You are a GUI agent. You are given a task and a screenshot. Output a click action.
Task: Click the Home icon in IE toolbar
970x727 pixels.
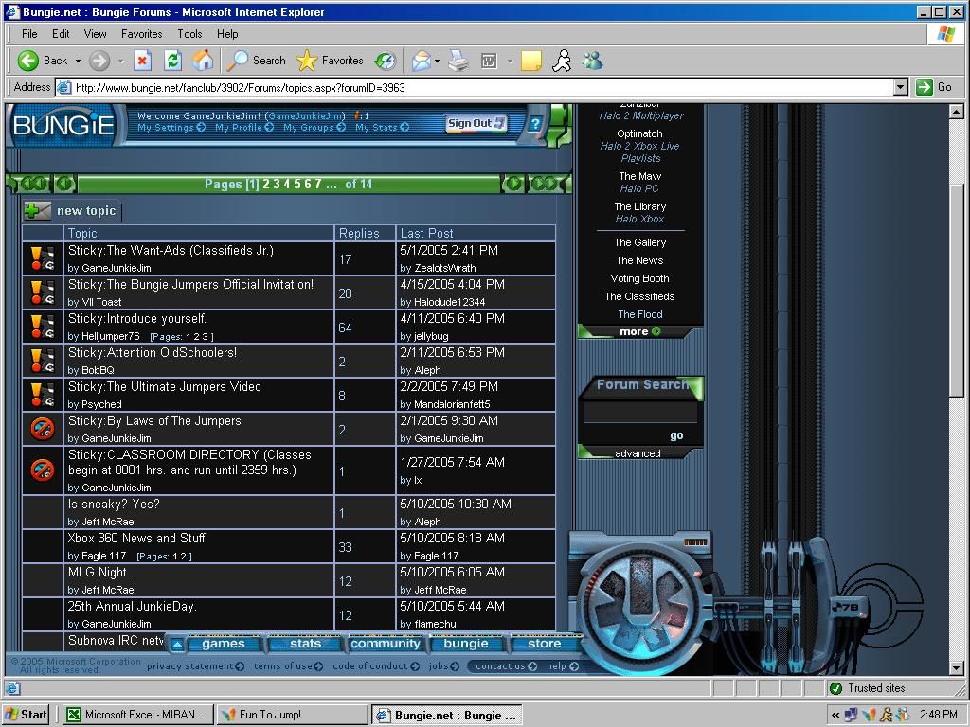tap(203, 61)
